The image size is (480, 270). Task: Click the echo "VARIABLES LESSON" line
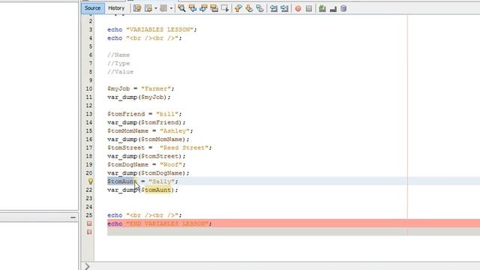[x=151, y=30]
